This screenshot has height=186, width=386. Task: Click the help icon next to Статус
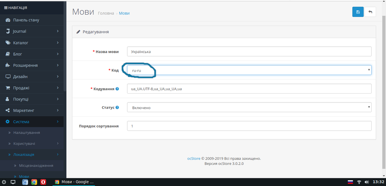[117, 107]
